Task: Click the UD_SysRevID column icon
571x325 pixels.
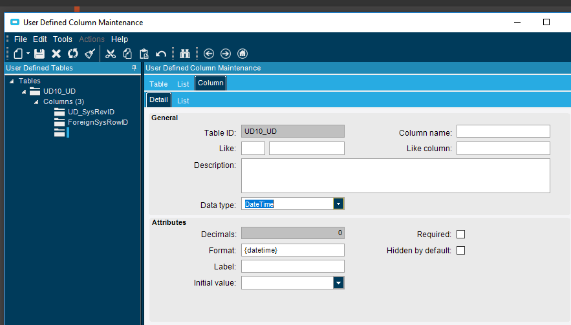Action: point(59,112)
